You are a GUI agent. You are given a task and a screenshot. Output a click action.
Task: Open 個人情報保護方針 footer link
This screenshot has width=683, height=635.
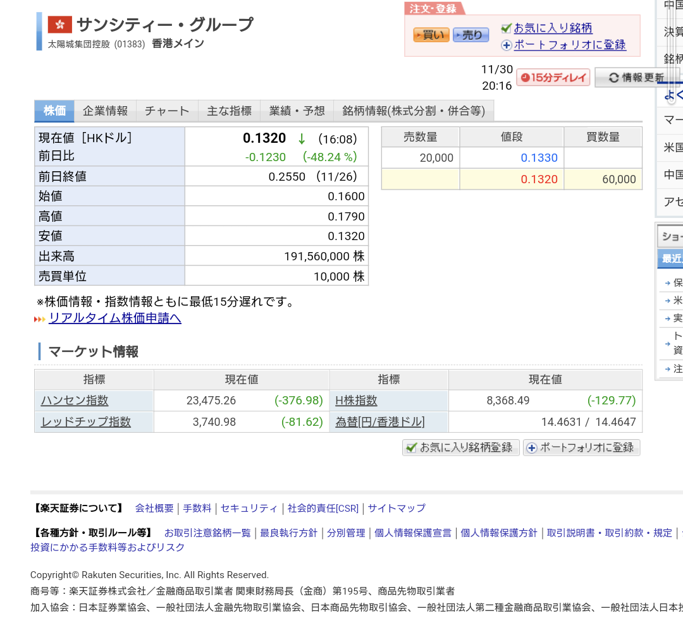pos(499,533)
